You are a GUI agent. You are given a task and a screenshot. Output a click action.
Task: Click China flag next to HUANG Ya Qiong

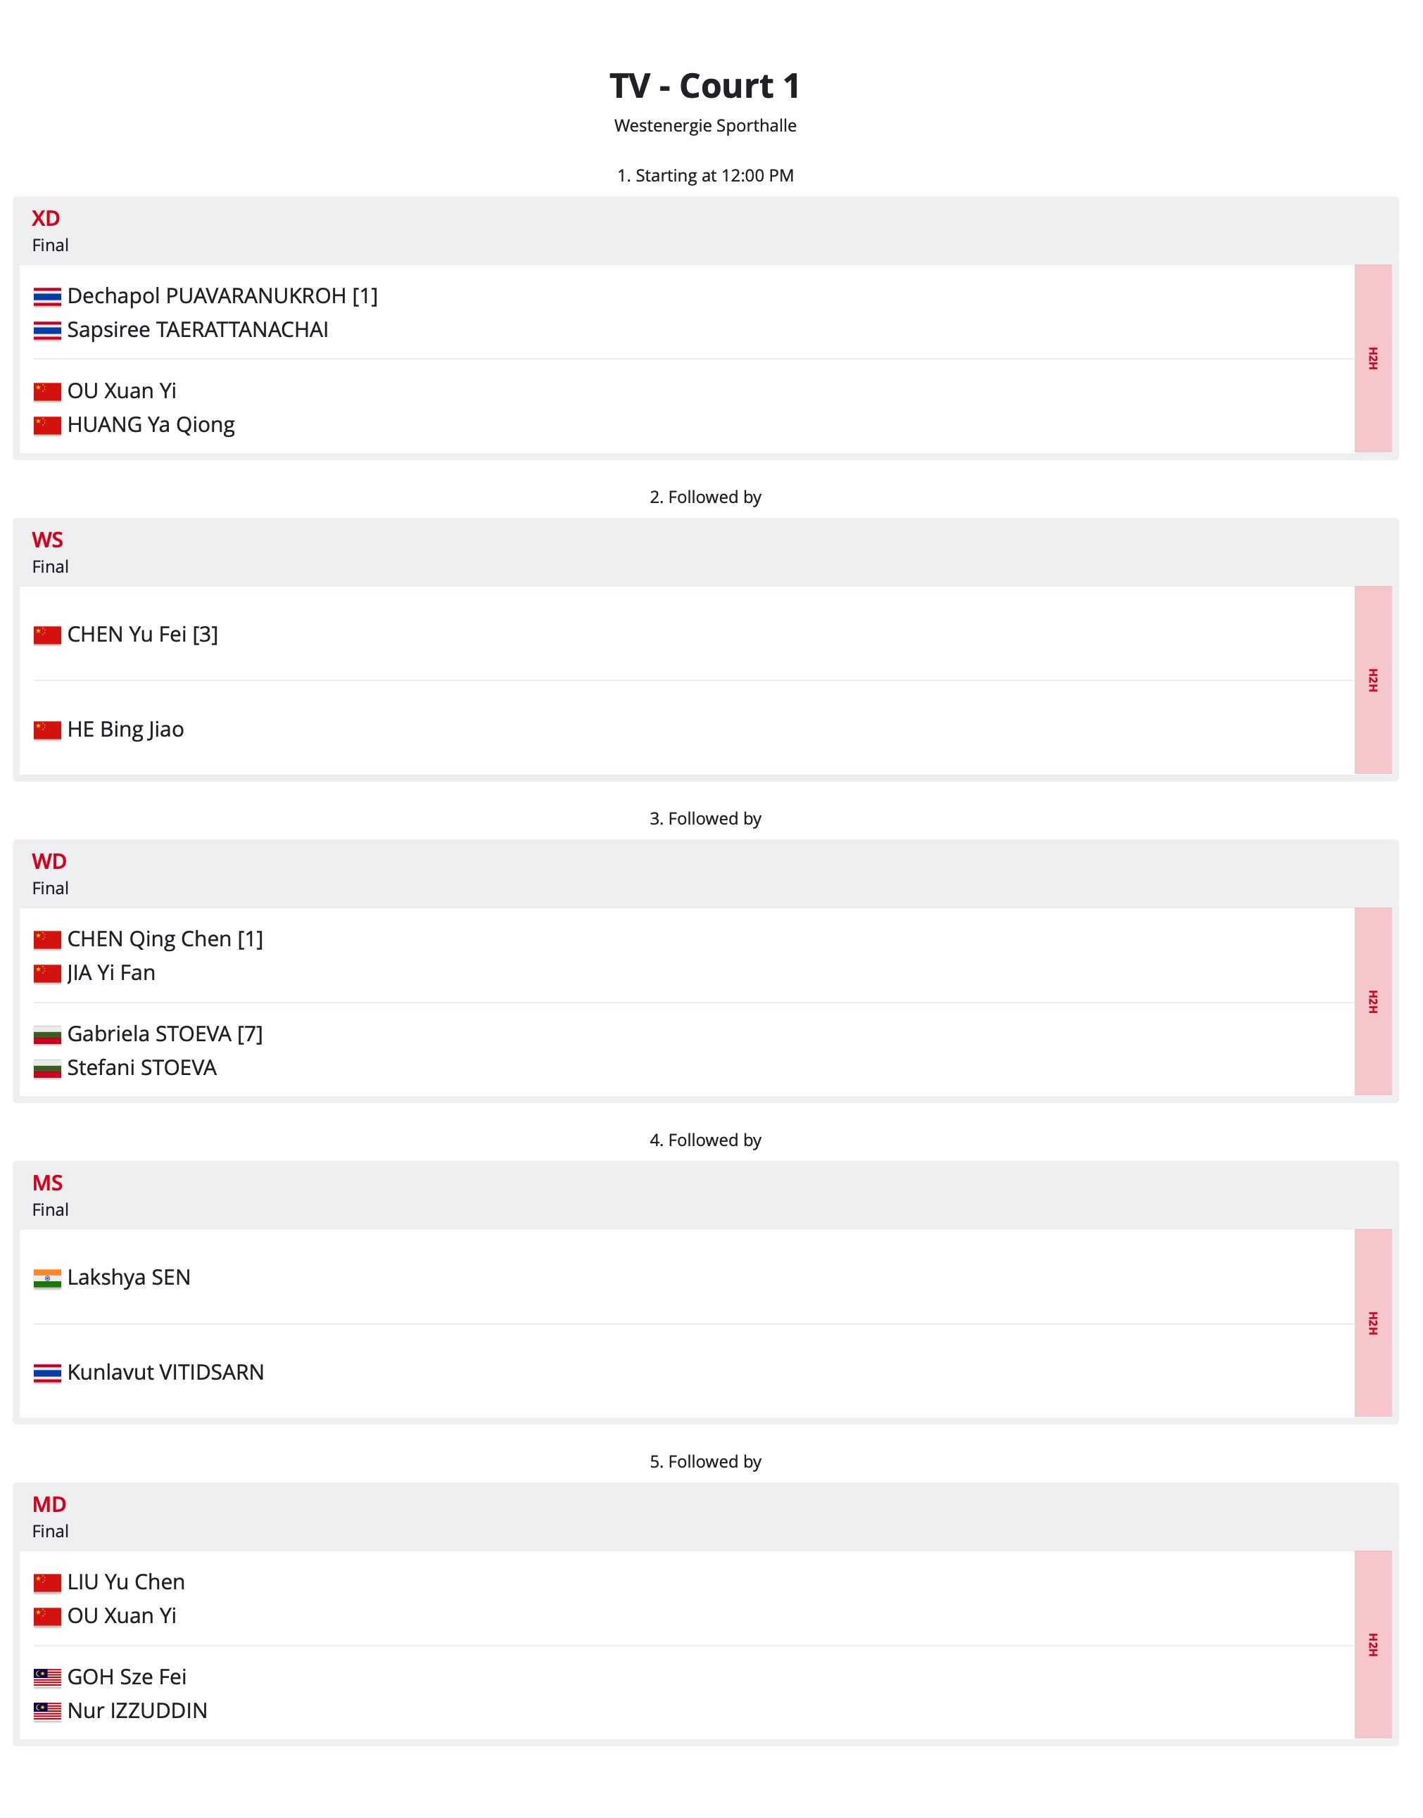pos(47,426)
